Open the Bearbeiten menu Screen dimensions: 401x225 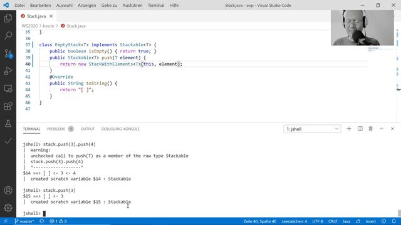[40, 5]
